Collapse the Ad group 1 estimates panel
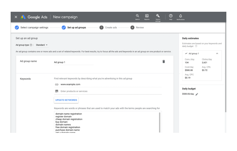 tap(217, 54)
